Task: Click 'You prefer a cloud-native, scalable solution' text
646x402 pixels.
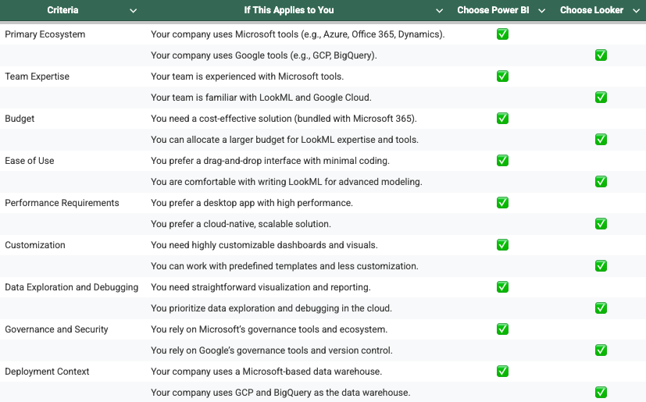Action: point(241,224)
